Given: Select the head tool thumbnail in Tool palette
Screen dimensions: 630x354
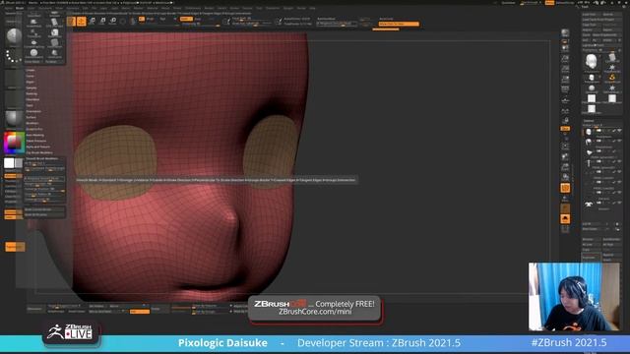Looking at the screenshot, I should pyautogui.click(x=591, y=61).
